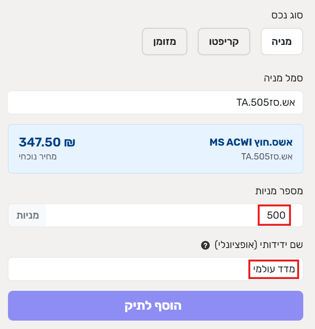The width and height of the screenshot is (315, 329).
Task: Click the 347.50 ₪ price value
Action: (x=47, y=142)
